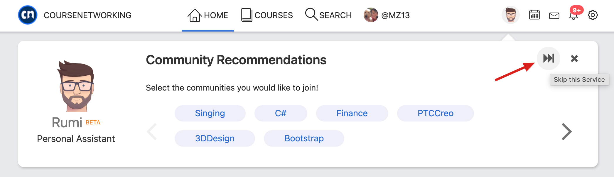Select the PTCCreo community
614x177 pixels.
436,113
